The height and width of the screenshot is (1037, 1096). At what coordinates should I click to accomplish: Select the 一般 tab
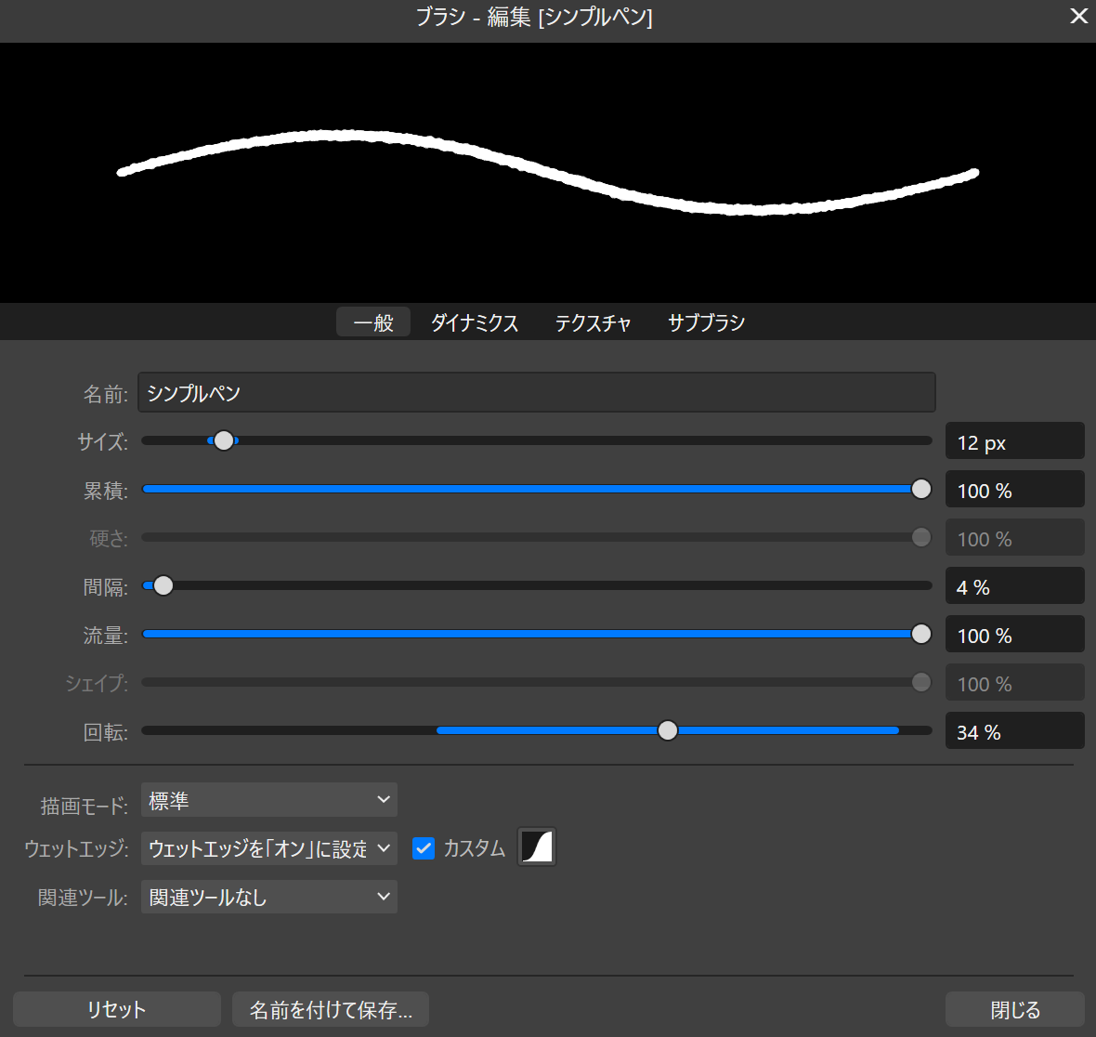point(372,322)
